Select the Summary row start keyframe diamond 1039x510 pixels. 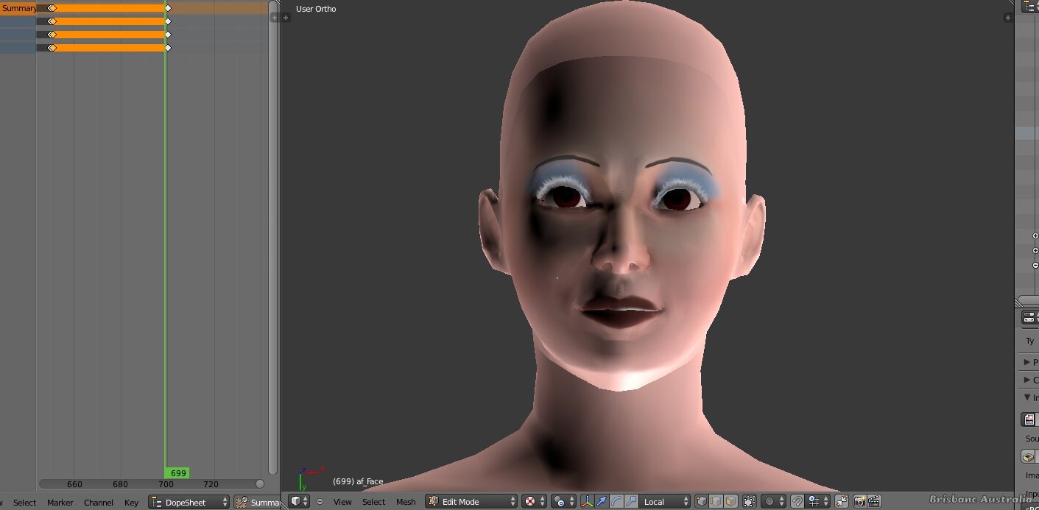click(52, 8)
